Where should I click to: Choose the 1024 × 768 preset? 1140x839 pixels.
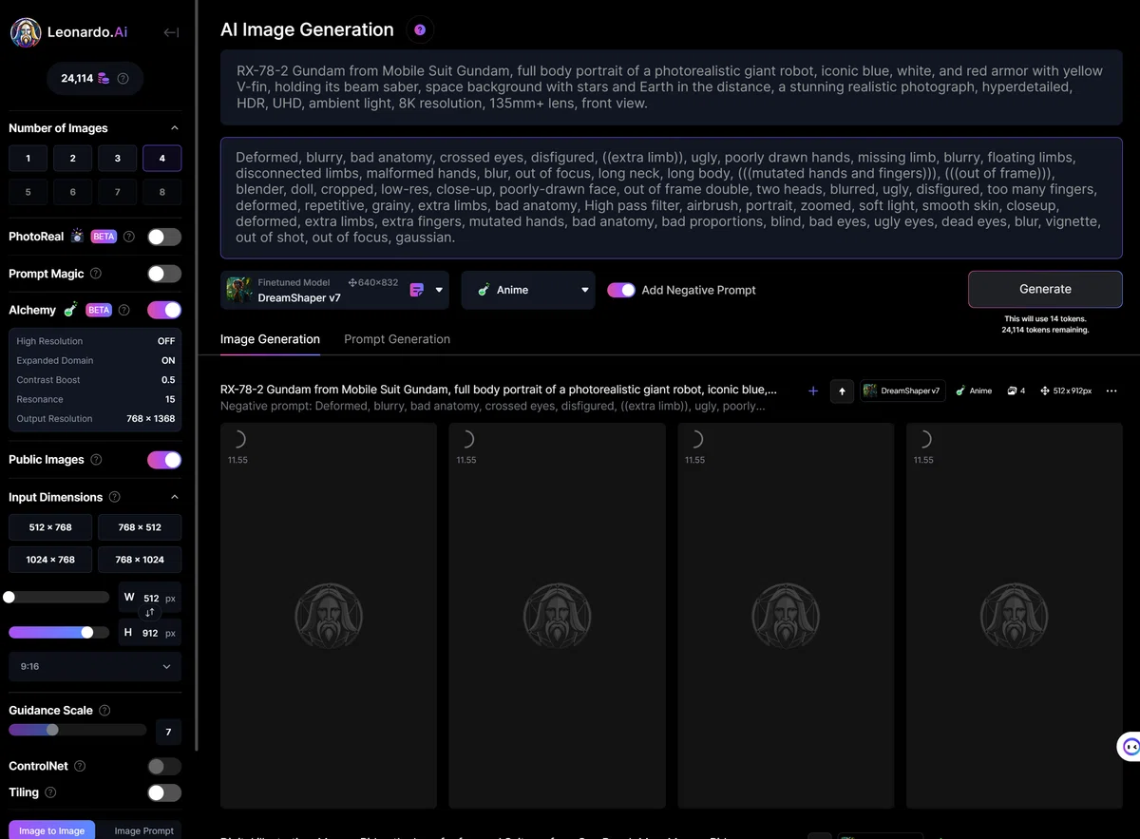click(x=50, y=560)
